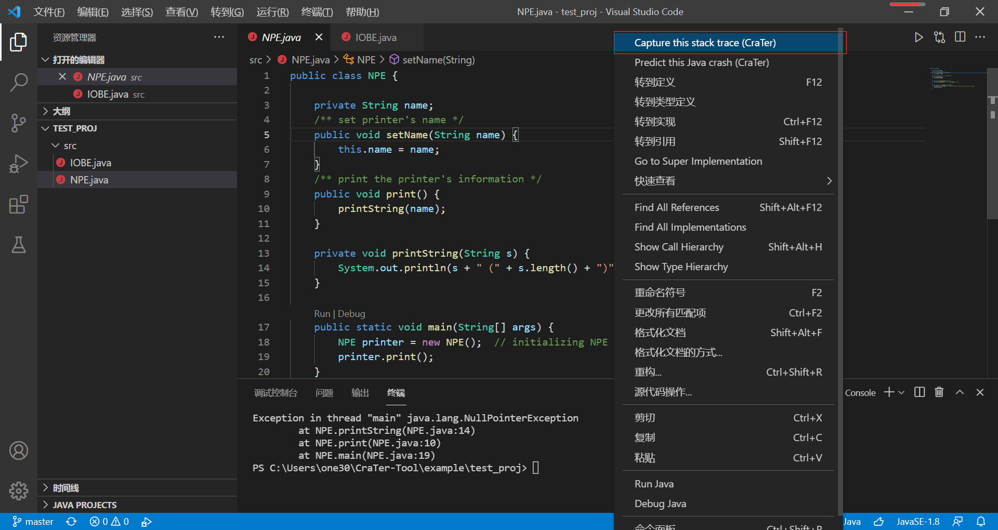The width and height of the screenshot is (998, 530).
Task: Choose 重命名符号 in context menu
Action: tap(728, 293)
